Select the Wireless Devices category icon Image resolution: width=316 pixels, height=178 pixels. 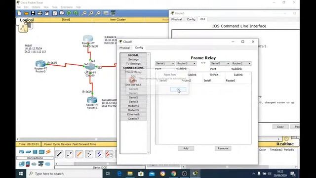[41, 152]
